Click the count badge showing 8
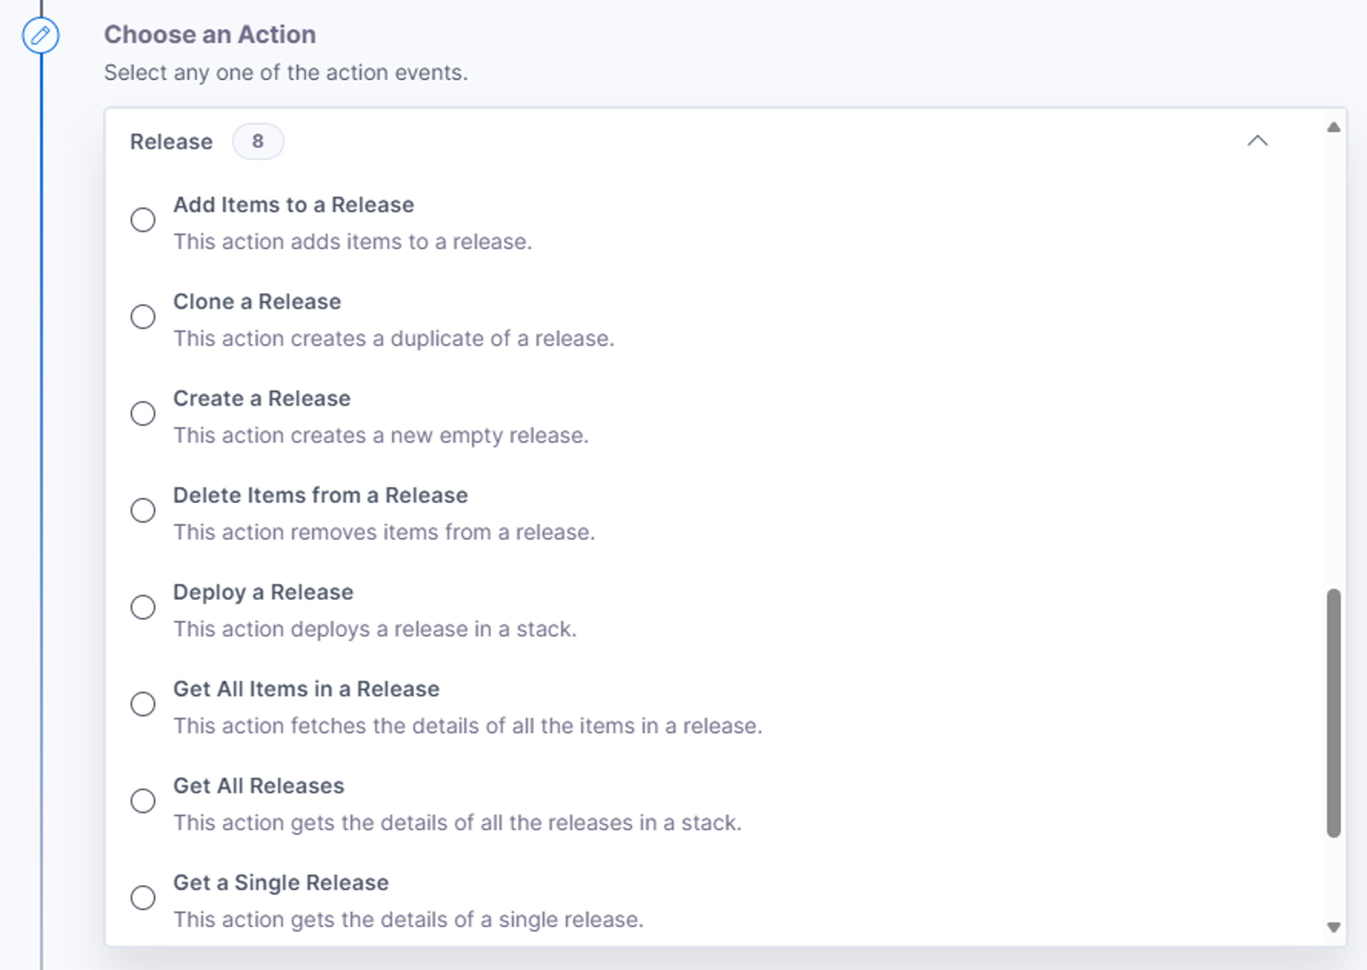This screenshot has width=1367, height=970. click(258, 142)
